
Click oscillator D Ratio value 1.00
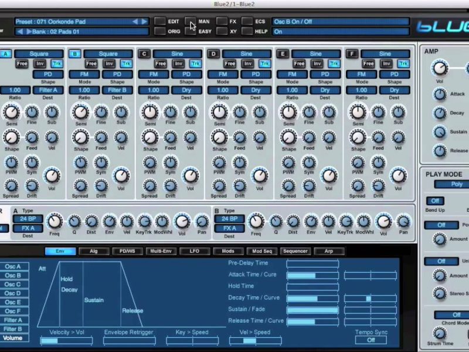pos(223,90)
